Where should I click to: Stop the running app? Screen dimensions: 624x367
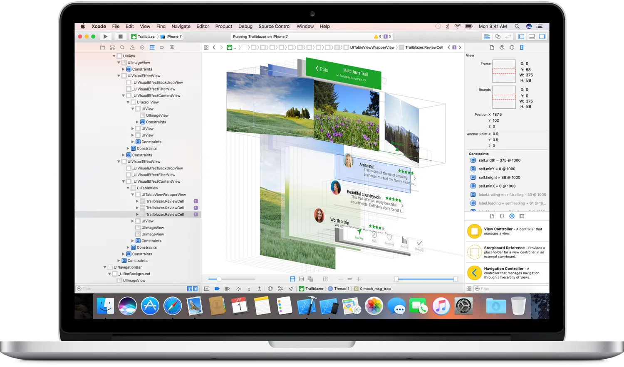120,37
